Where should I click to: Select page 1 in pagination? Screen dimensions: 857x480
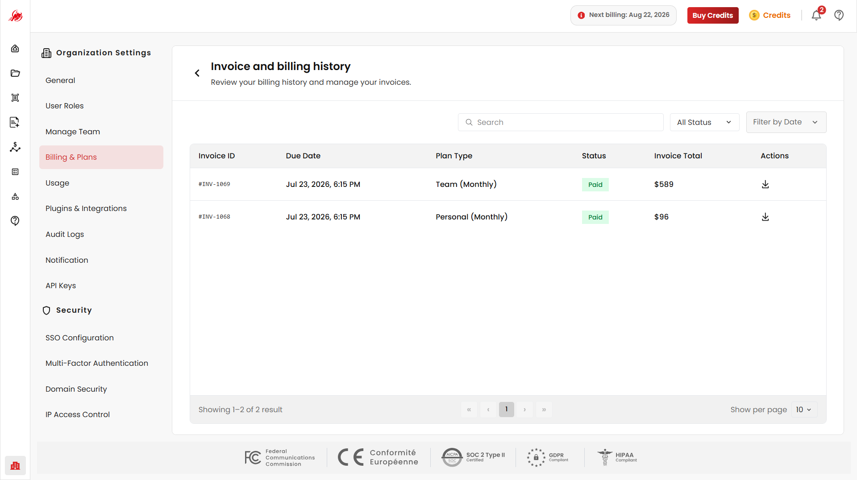click(x=507, y=410)
